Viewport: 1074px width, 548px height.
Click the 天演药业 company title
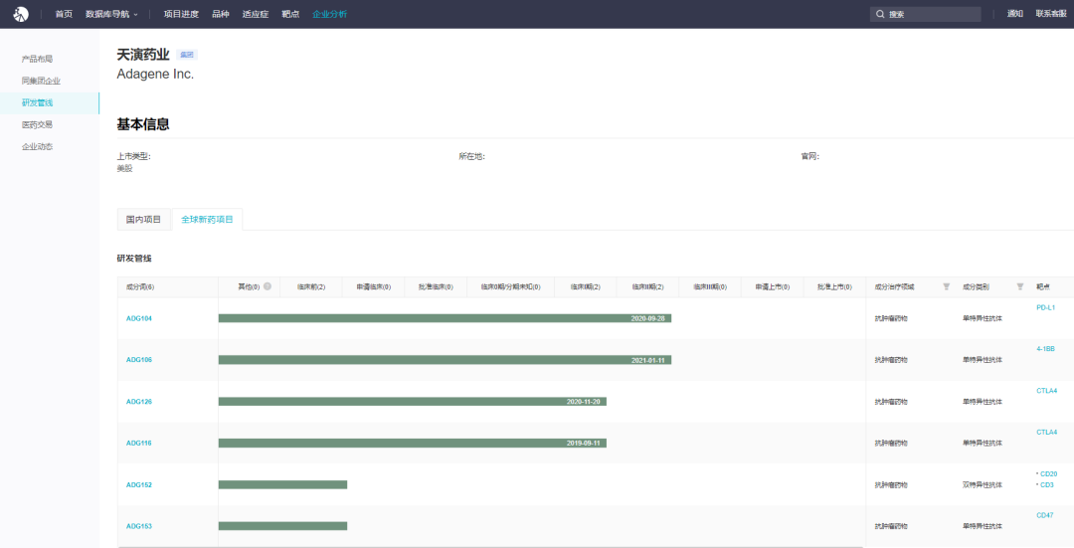point(143,55)
